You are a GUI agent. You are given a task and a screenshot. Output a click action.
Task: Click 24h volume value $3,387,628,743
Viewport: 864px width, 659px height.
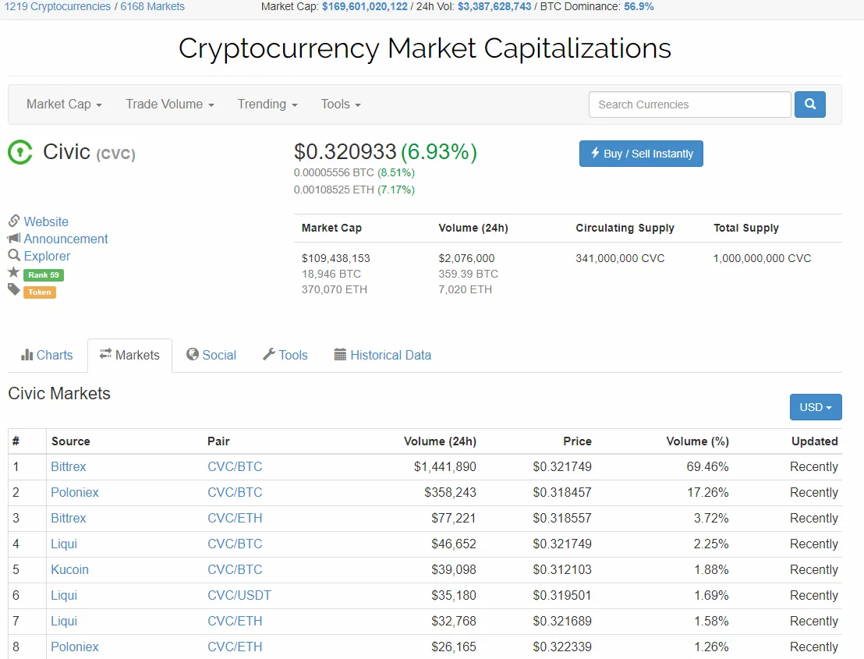(494, 6)
